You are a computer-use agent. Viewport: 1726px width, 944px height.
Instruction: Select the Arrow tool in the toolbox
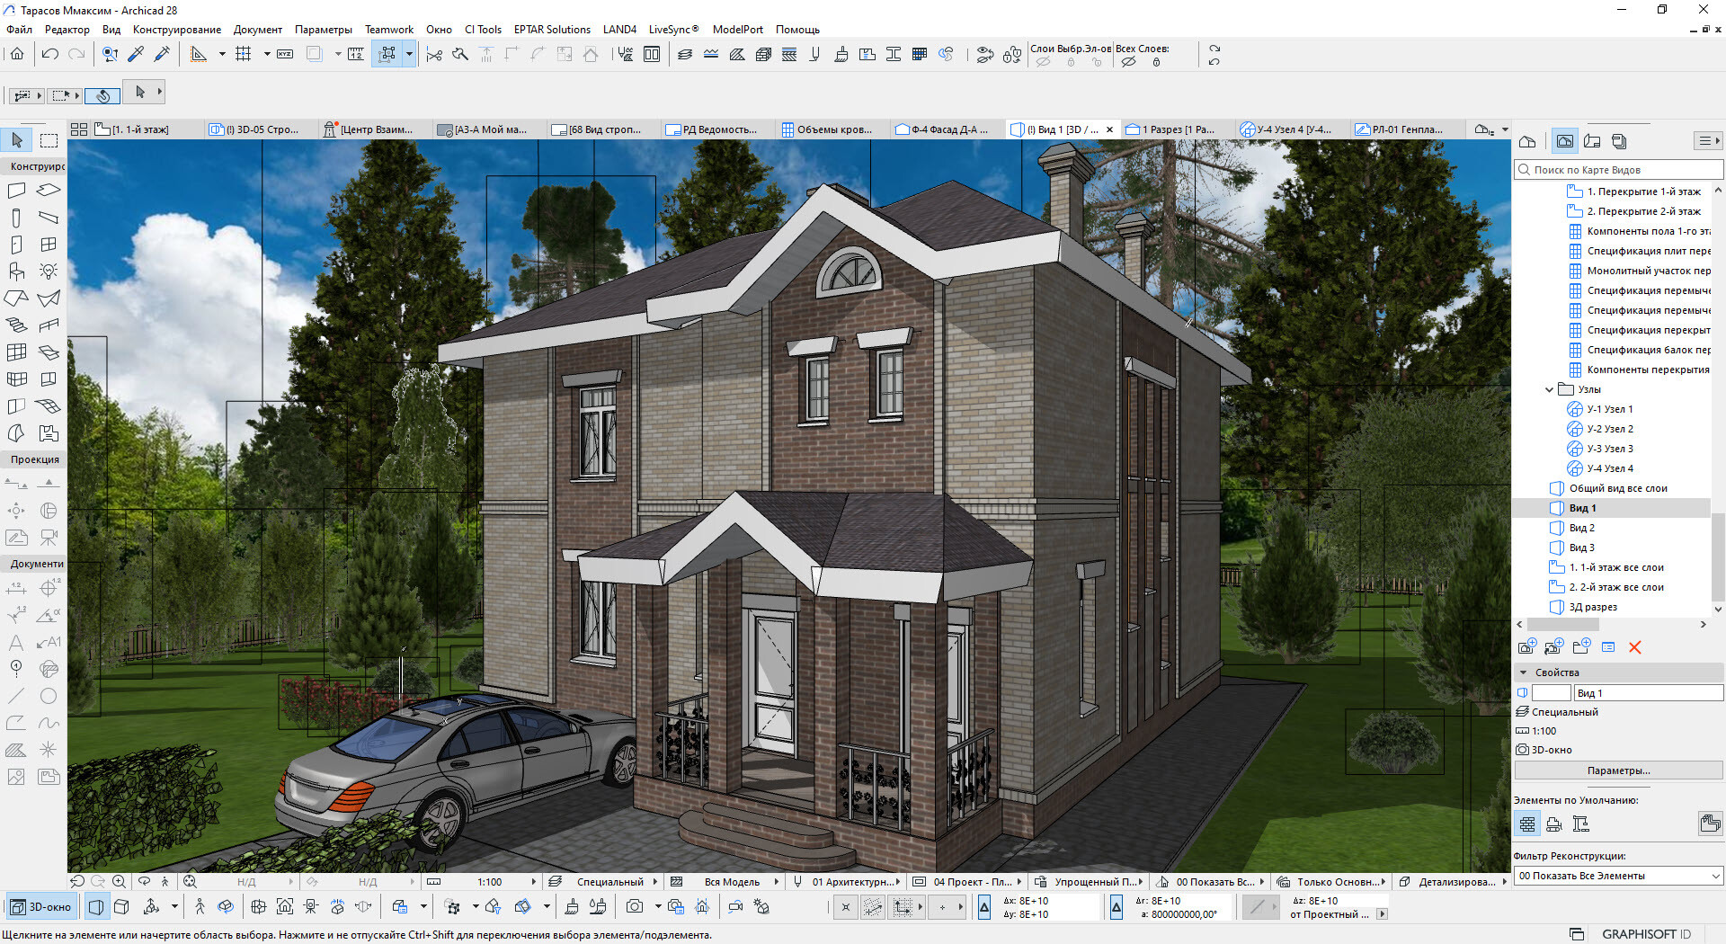(x=17, y=140)
